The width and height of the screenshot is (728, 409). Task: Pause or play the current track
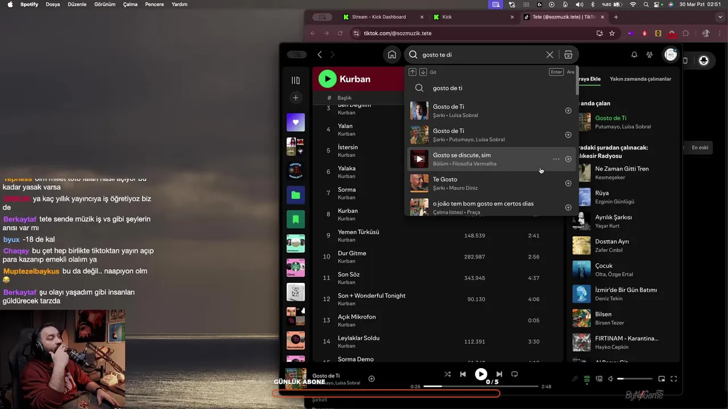click(x=481, y=374)
